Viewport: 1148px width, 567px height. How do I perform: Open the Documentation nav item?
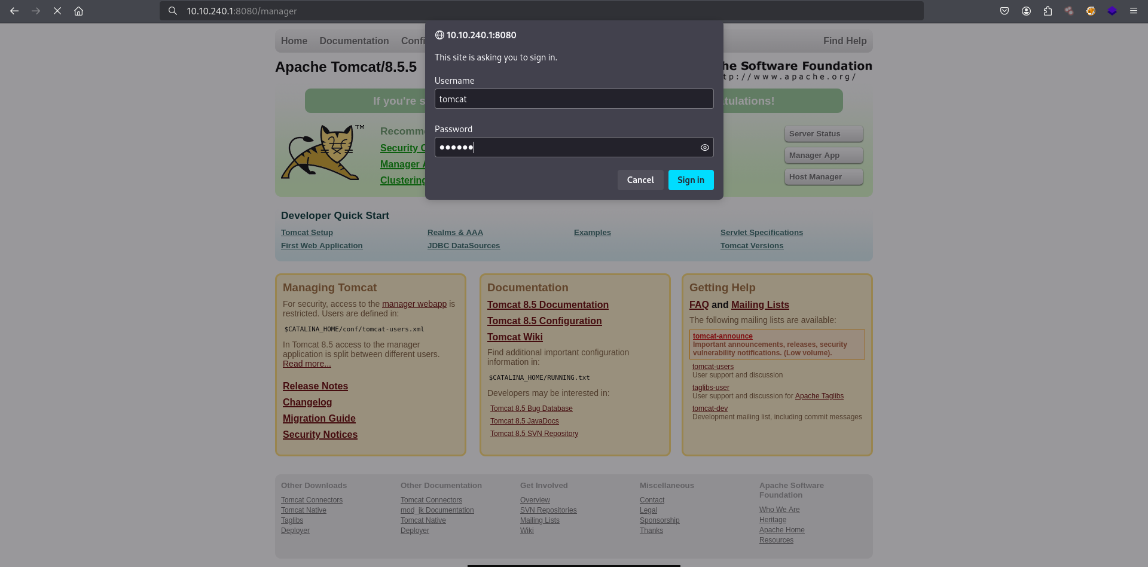(x=354, y=41)
